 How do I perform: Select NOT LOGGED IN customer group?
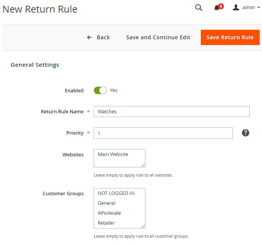[116, 193]
